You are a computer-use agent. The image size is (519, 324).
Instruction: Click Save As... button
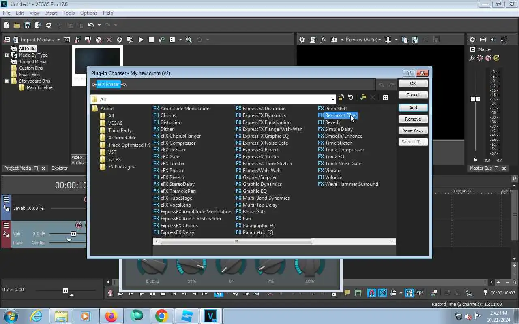(413, 130)
